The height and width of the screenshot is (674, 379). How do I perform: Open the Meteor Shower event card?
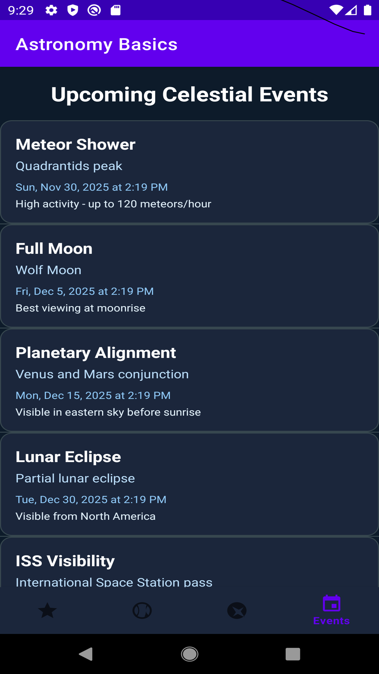[x=189, y=172]
